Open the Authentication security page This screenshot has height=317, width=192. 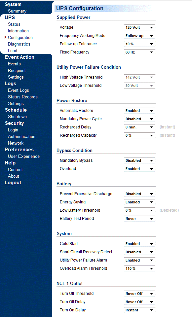(x=22, y=137)
